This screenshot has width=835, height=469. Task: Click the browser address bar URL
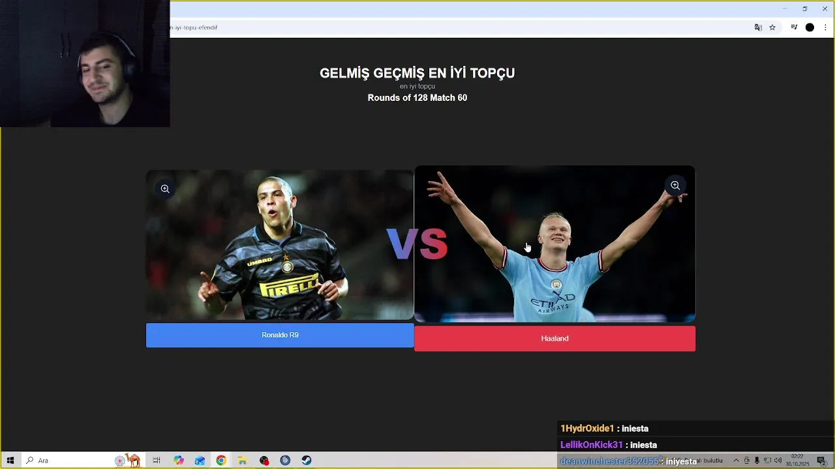[x=194, y=27]
